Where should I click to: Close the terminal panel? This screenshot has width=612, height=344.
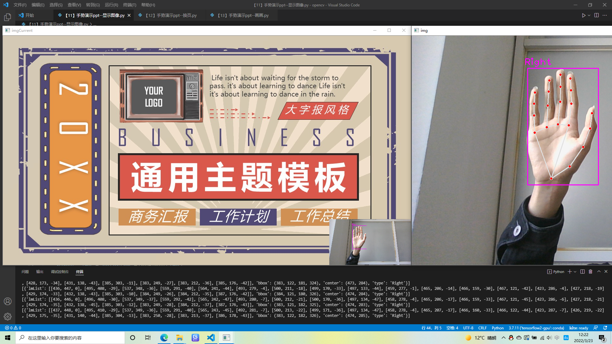[606, 272]
